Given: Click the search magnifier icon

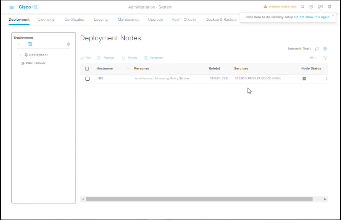Looking at the screenshot, I should [x=303, y=7].
